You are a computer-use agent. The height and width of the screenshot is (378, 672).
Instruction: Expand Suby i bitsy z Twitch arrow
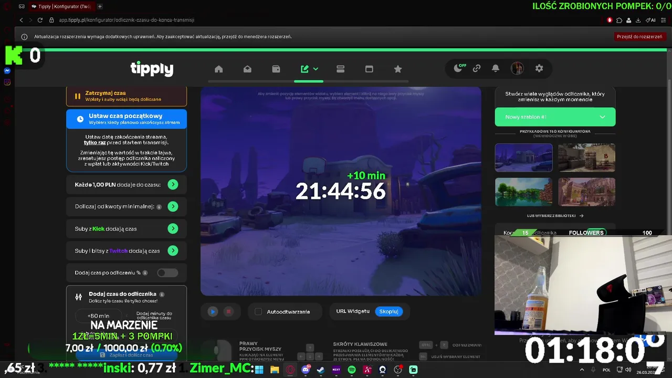(173, 251)
